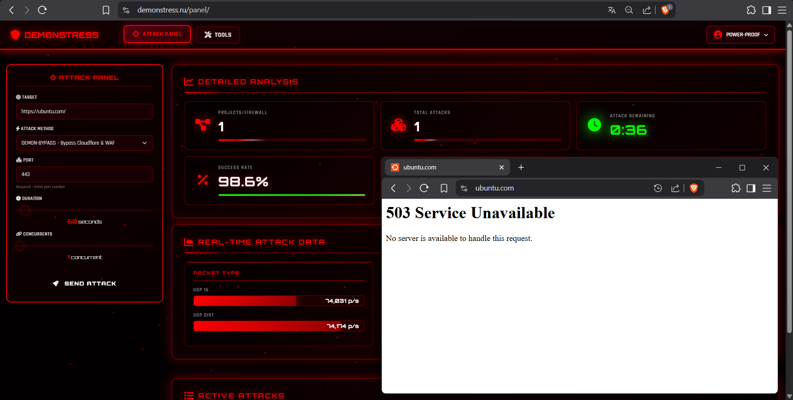Reload the demonstress.ru page in main browser
Viewport: 793px width, 400px height.
point(42,10)
